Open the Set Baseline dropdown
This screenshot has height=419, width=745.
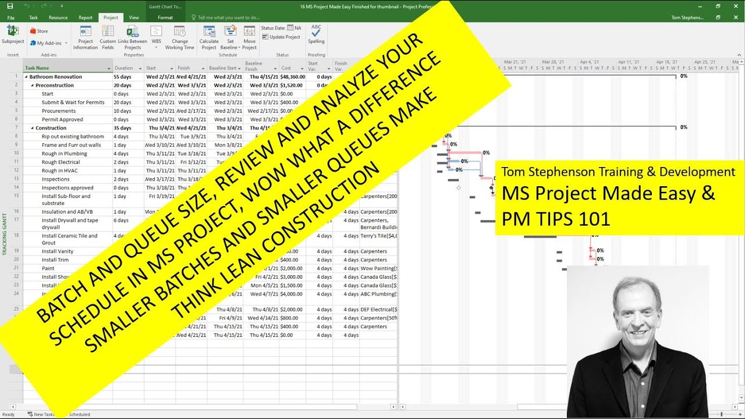click(x=230, y=37)
